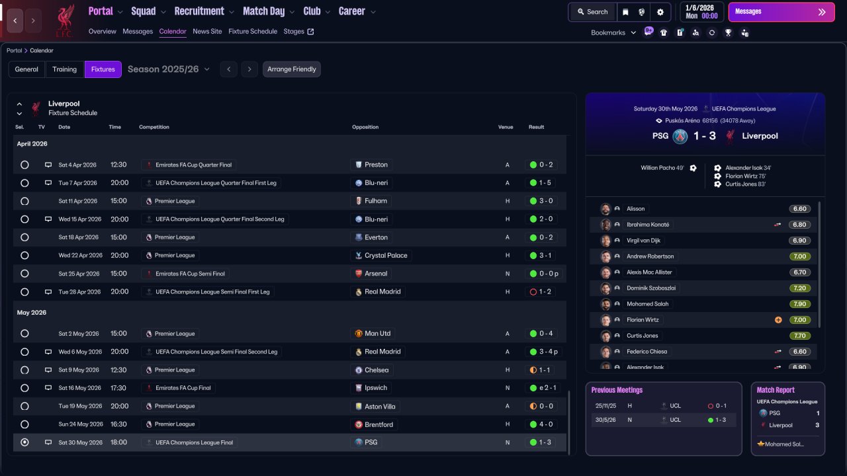This screenshot has height=476, width=847.
Task: Switch to the General calendar tab
Action: point(26,69)
